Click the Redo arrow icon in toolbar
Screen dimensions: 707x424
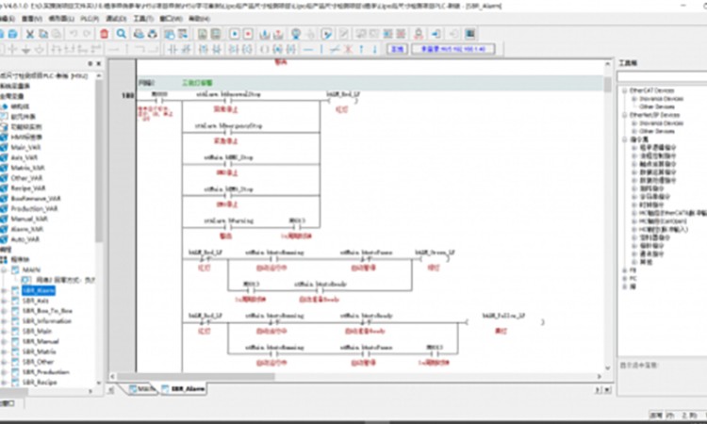[87, 34]
